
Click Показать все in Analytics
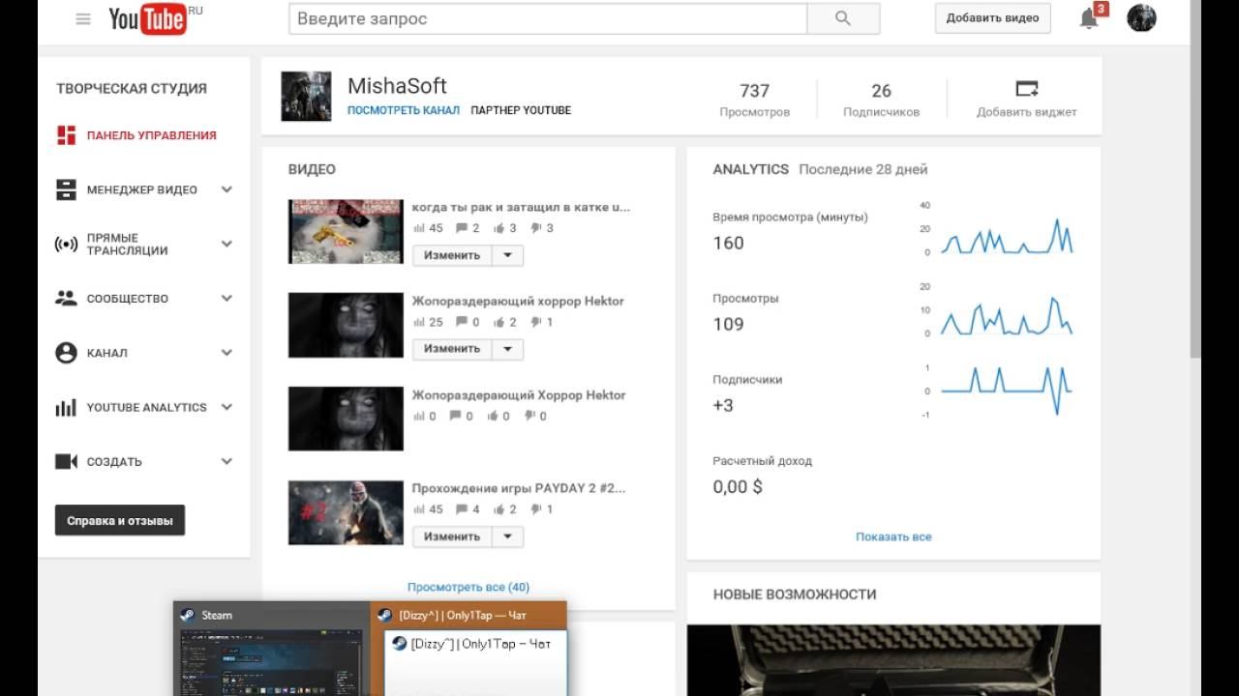pos(893,536)
